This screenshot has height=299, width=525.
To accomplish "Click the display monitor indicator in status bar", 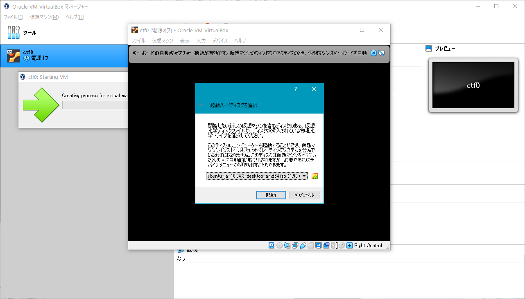I will [319, 245].
